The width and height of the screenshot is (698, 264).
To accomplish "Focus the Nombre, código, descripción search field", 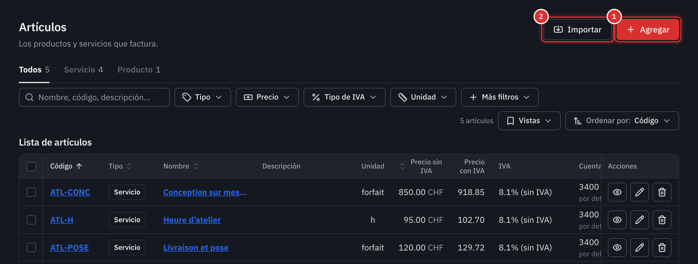I will 94,97.
